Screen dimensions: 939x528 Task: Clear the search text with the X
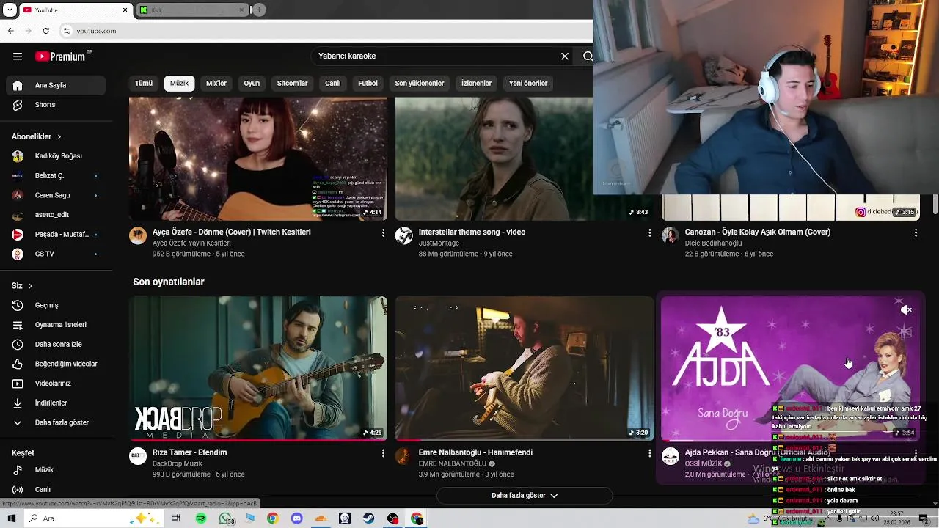tap(565, 56)
